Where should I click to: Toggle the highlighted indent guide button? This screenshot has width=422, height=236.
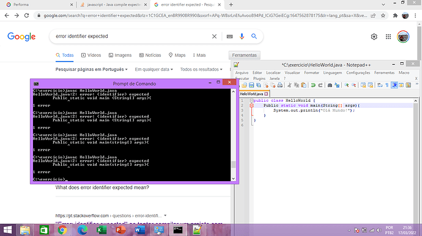[394, 85]
